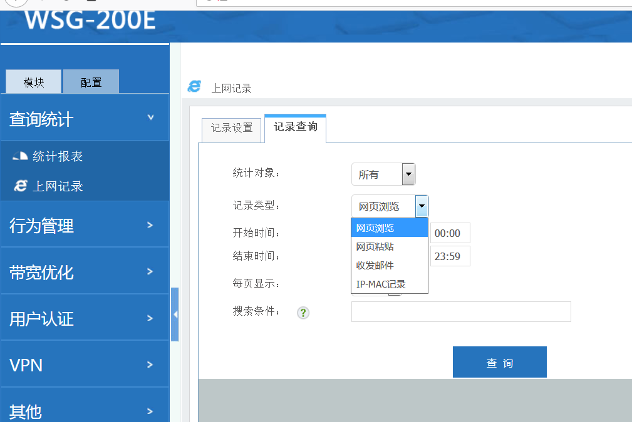Switch to the 记录查询 tab
The image size is (632, 422).
pyautogui.click(x=295, y=127)
